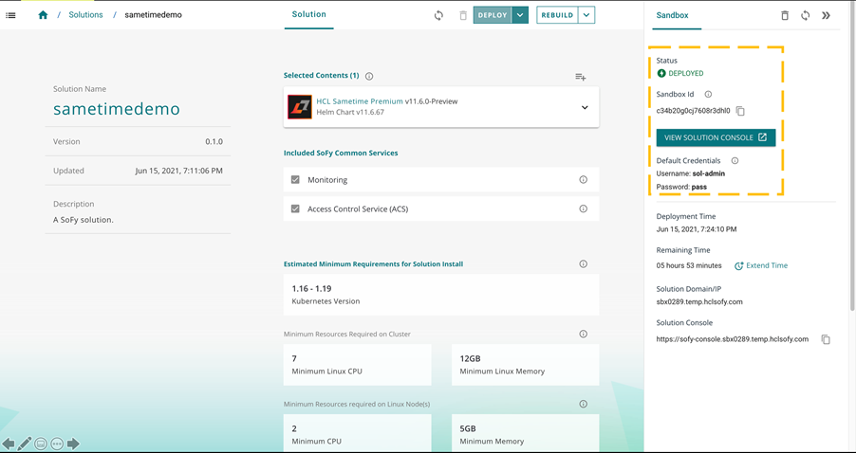Click the sandbox id c34b20g0cj7608r3dhl0

[693, 111]
